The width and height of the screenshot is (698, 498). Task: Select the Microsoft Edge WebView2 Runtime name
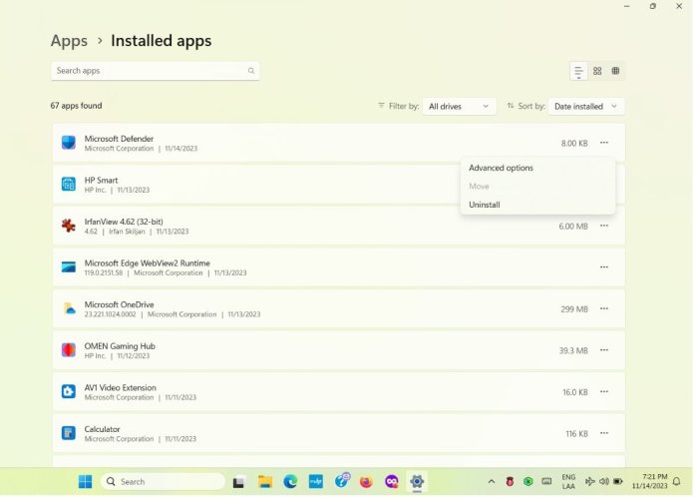point(149,264)
